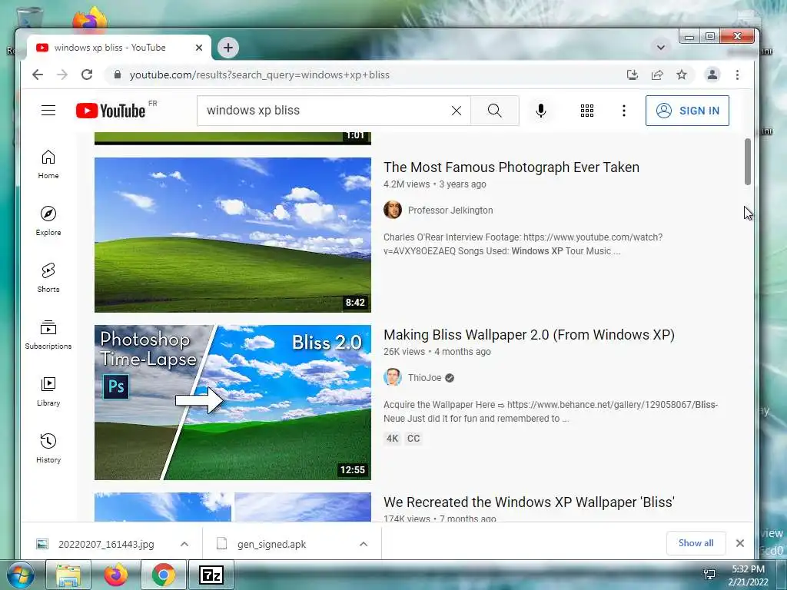Open the Windows Start button
This screenshot has height=590, width=787.
[x=21, y=575]
